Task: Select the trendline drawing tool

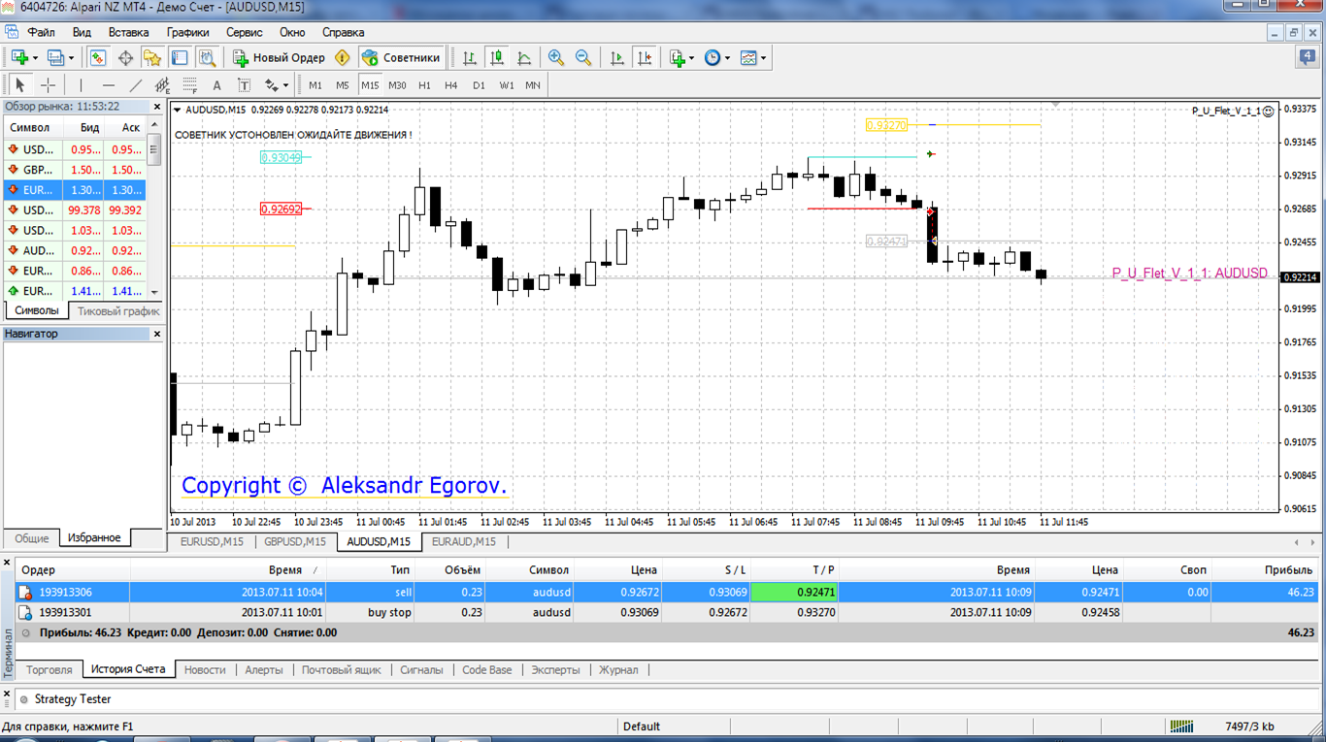Action: [x=136, y=85]
